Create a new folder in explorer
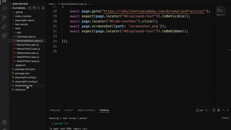This screenshot has height=130, width=231. (34, 8)
